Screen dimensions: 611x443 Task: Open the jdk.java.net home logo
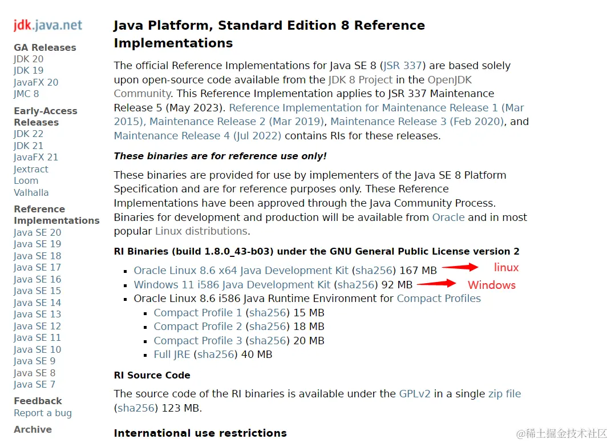tap(48, 25)
